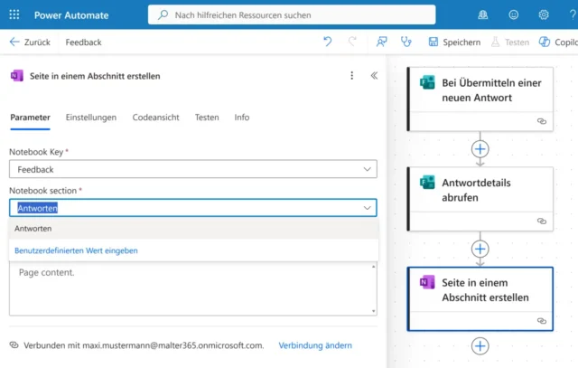The image size is (578, 368).
Task: Expand the Notebook Key dropdown
Action: point(367,169)
